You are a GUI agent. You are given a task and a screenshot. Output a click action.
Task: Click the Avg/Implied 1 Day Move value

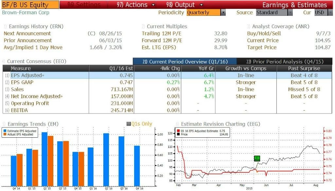pos(106,47)
